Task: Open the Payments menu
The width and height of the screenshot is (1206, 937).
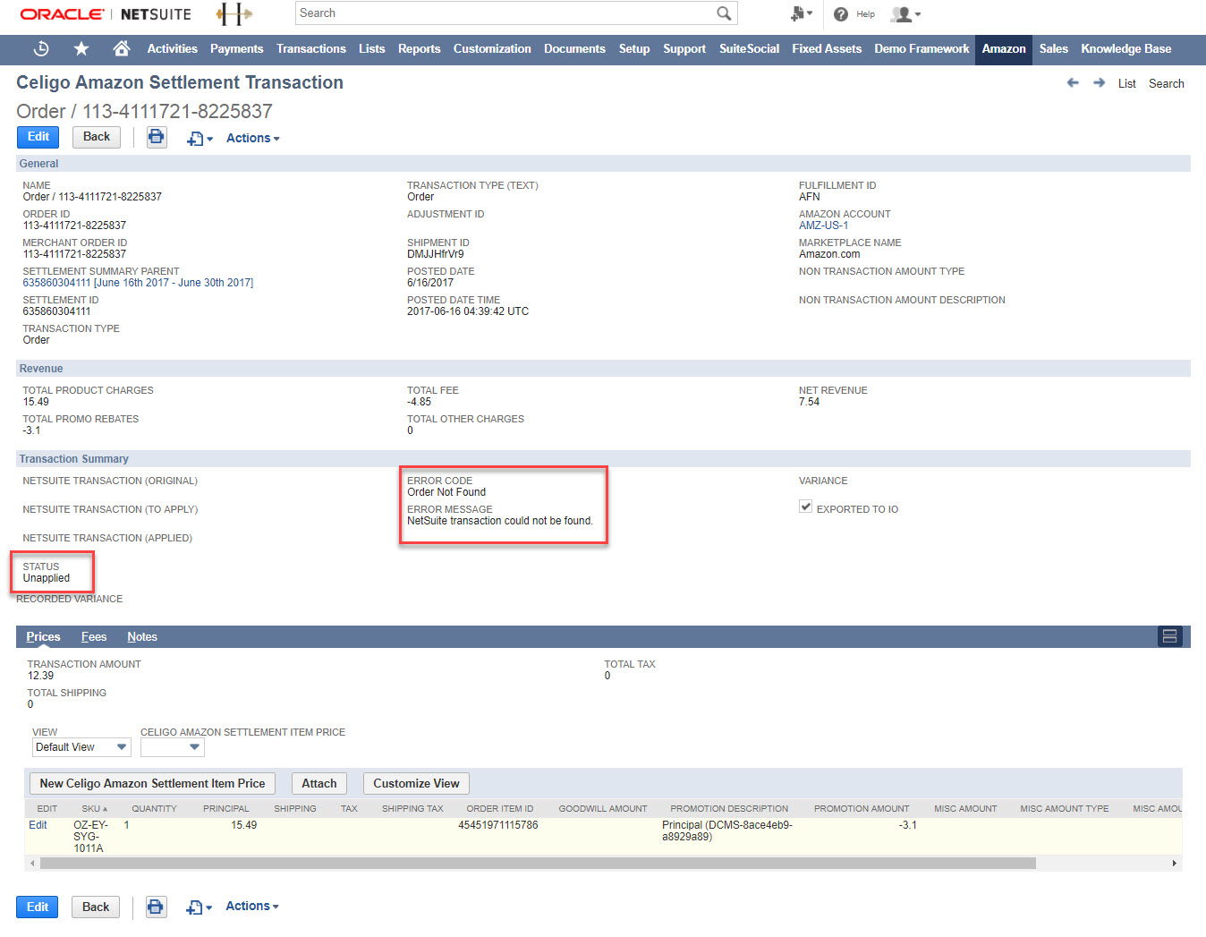Action: (x=237, y=48)
